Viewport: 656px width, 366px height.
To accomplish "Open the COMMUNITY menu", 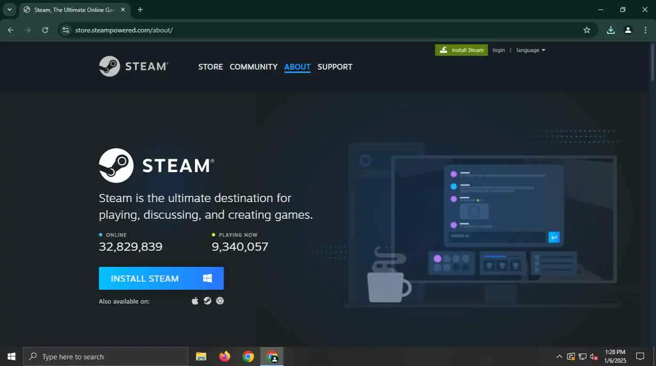I will (x=254, y=67).
